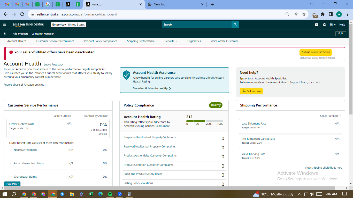
Task: Click inside the Seller Central search field
Action: pyautogui.click(x=197, y=24)
